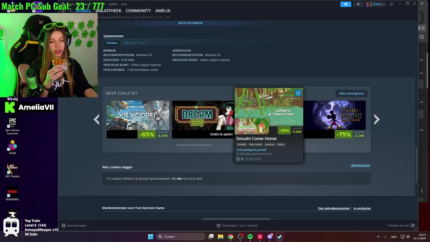The image size is (430, 242).
Task: Click Alles weergeven for Meer zoals dit
Action: click(351, 93)
